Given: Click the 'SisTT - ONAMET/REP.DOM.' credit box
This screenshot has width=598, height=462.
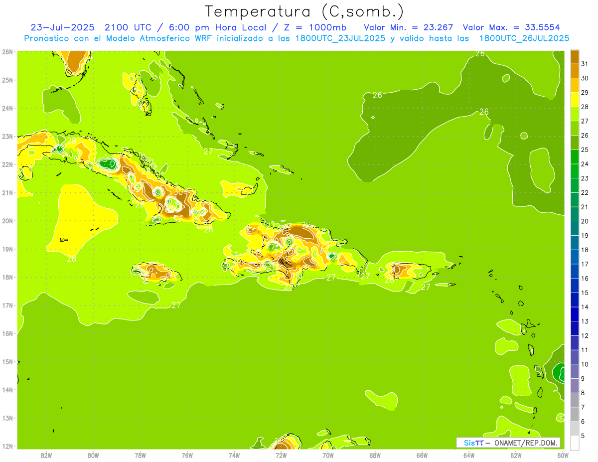Looking at the screenshot, I should click(x=508, y=443).
